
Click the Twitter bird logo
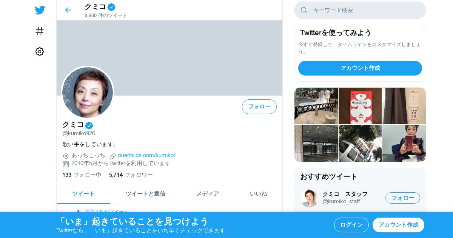(x=40, y=10)
